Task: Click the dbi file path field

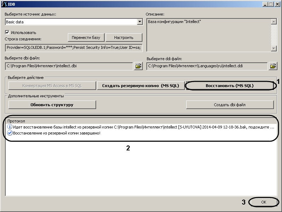Action: pyautogui.click(x=69, y=66)
